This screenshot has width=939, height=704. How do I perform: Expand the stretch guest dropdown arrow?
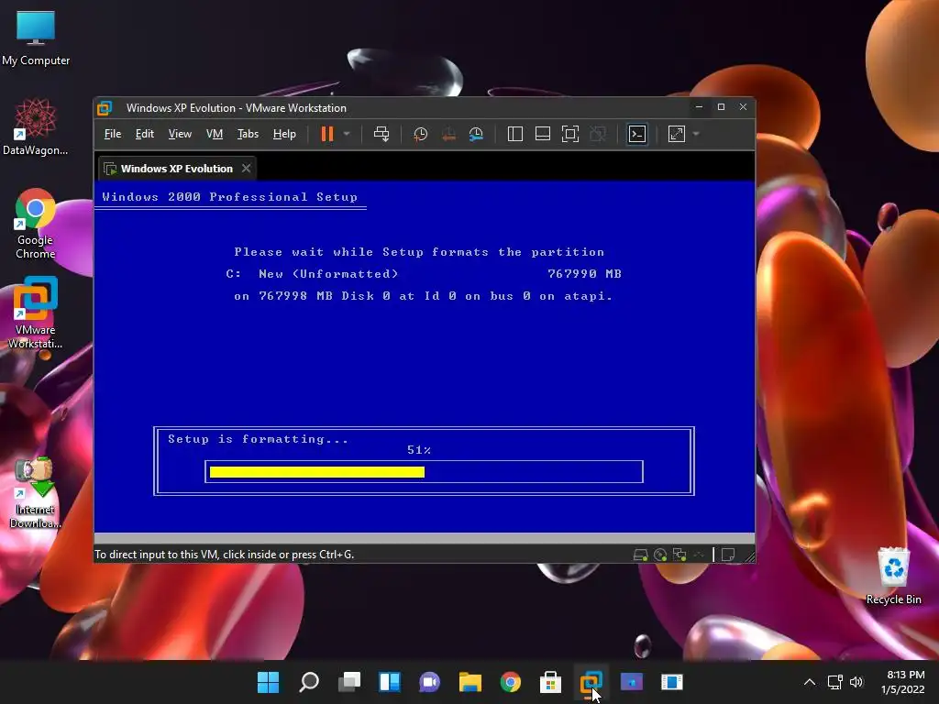tap(696, 134)
